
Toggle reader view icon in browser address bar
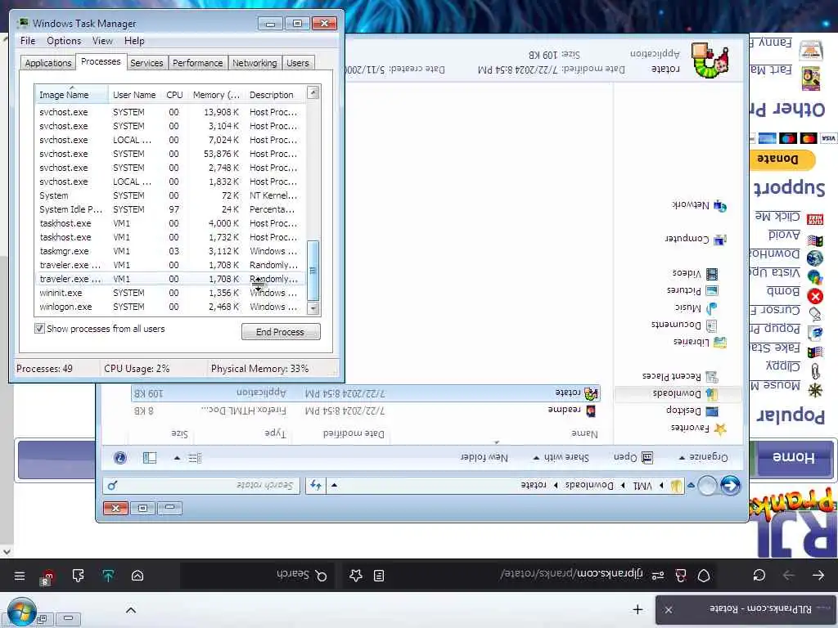click(x=379, y=576)
